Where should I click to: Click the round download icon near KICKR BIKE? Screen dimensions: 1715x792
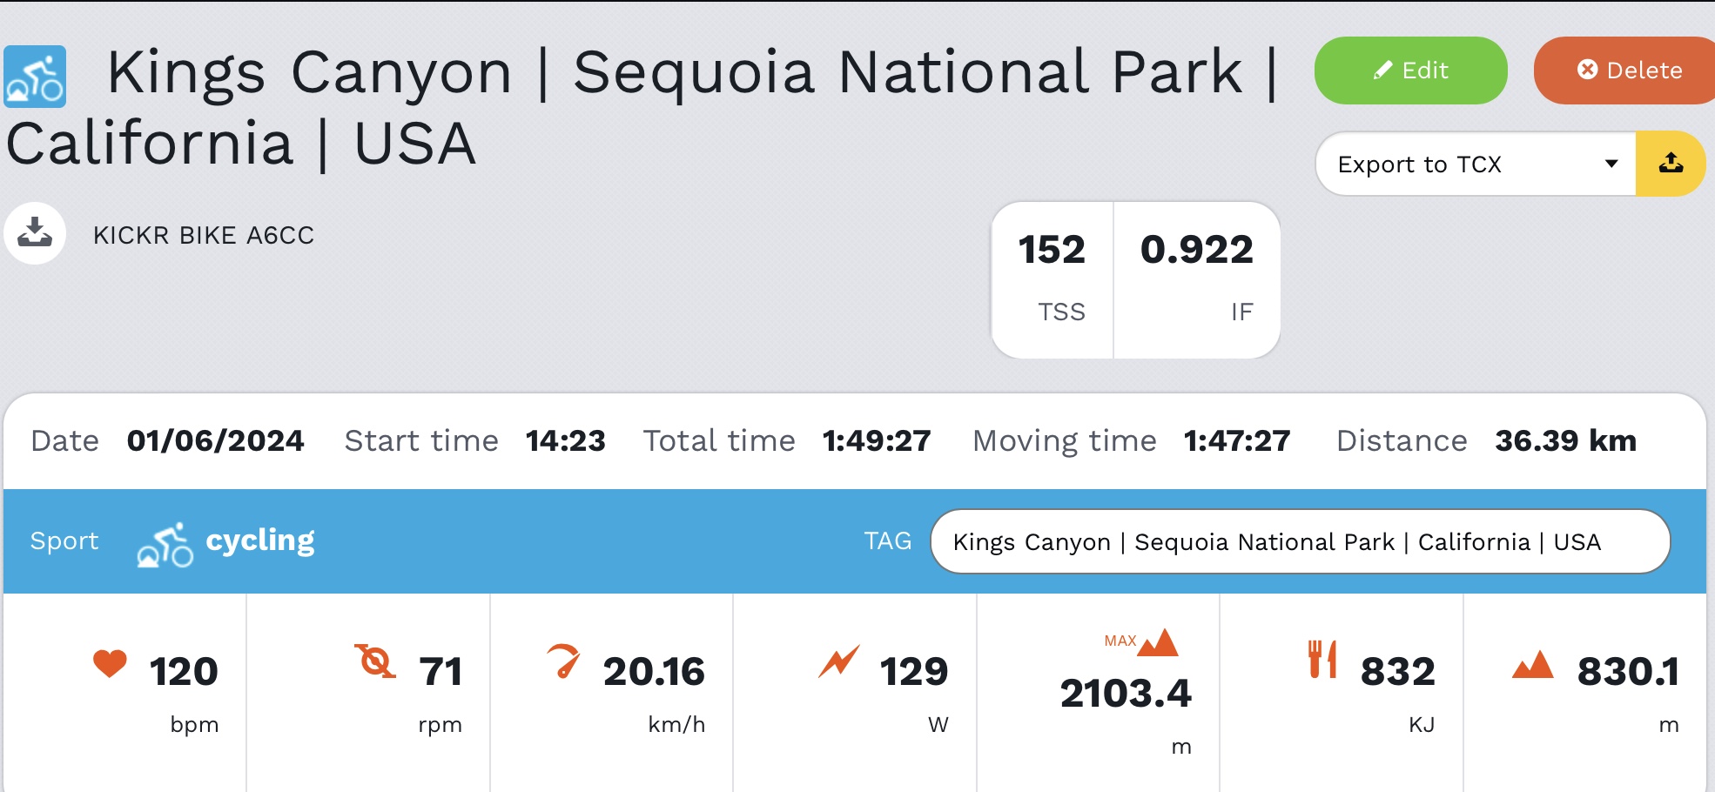click(35, 233)
